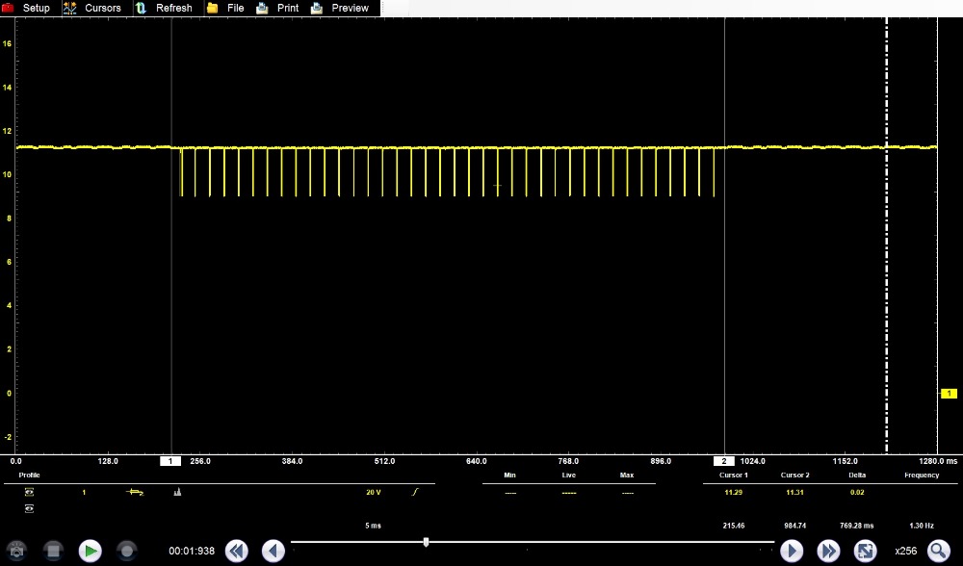The image size is (963, 566).
Task: Open the Cursors menu
Action: [x=92, y=8]
